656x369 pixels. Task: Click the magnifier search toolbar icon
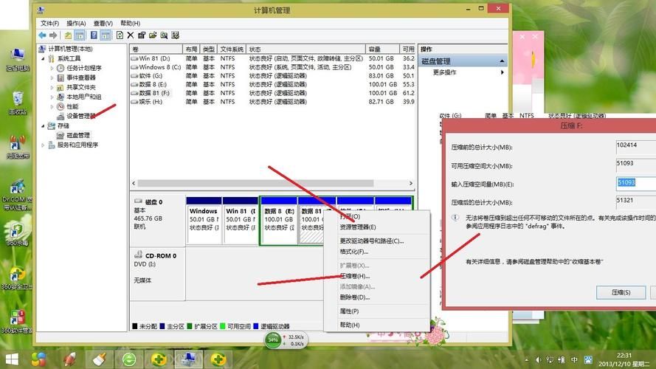[x=164, y=35]
